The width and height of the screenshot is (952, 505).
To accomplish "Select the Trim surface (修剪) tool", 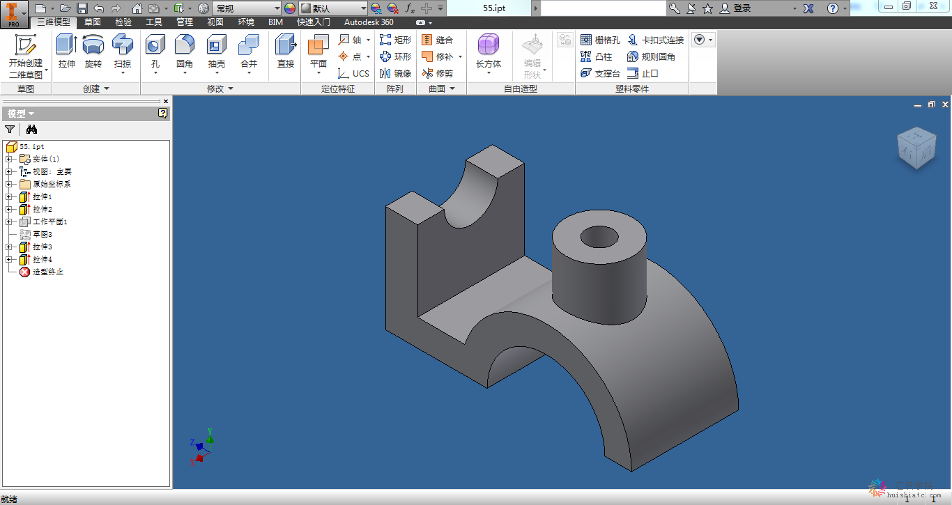I will point(437,73).
